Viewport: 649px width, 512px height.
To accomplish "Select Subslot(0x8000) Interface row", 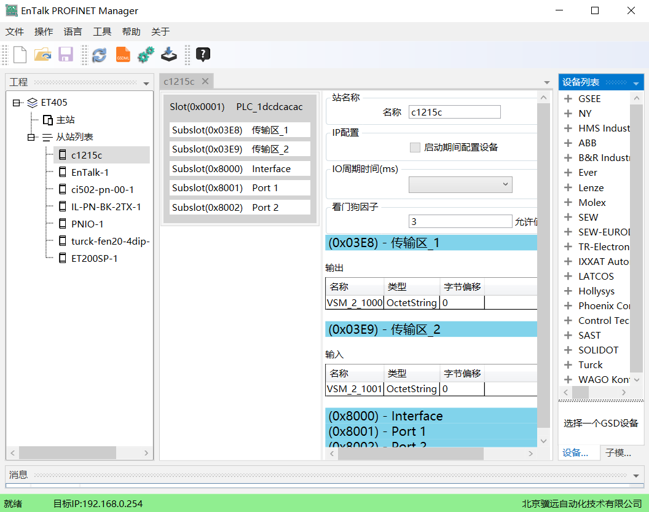I will [x=240, y=168].
